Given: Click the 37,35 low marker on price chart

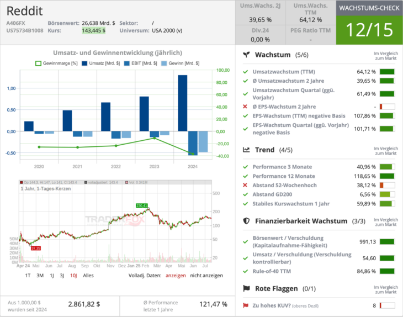Looking at the screenshot, I should point(36,248).
